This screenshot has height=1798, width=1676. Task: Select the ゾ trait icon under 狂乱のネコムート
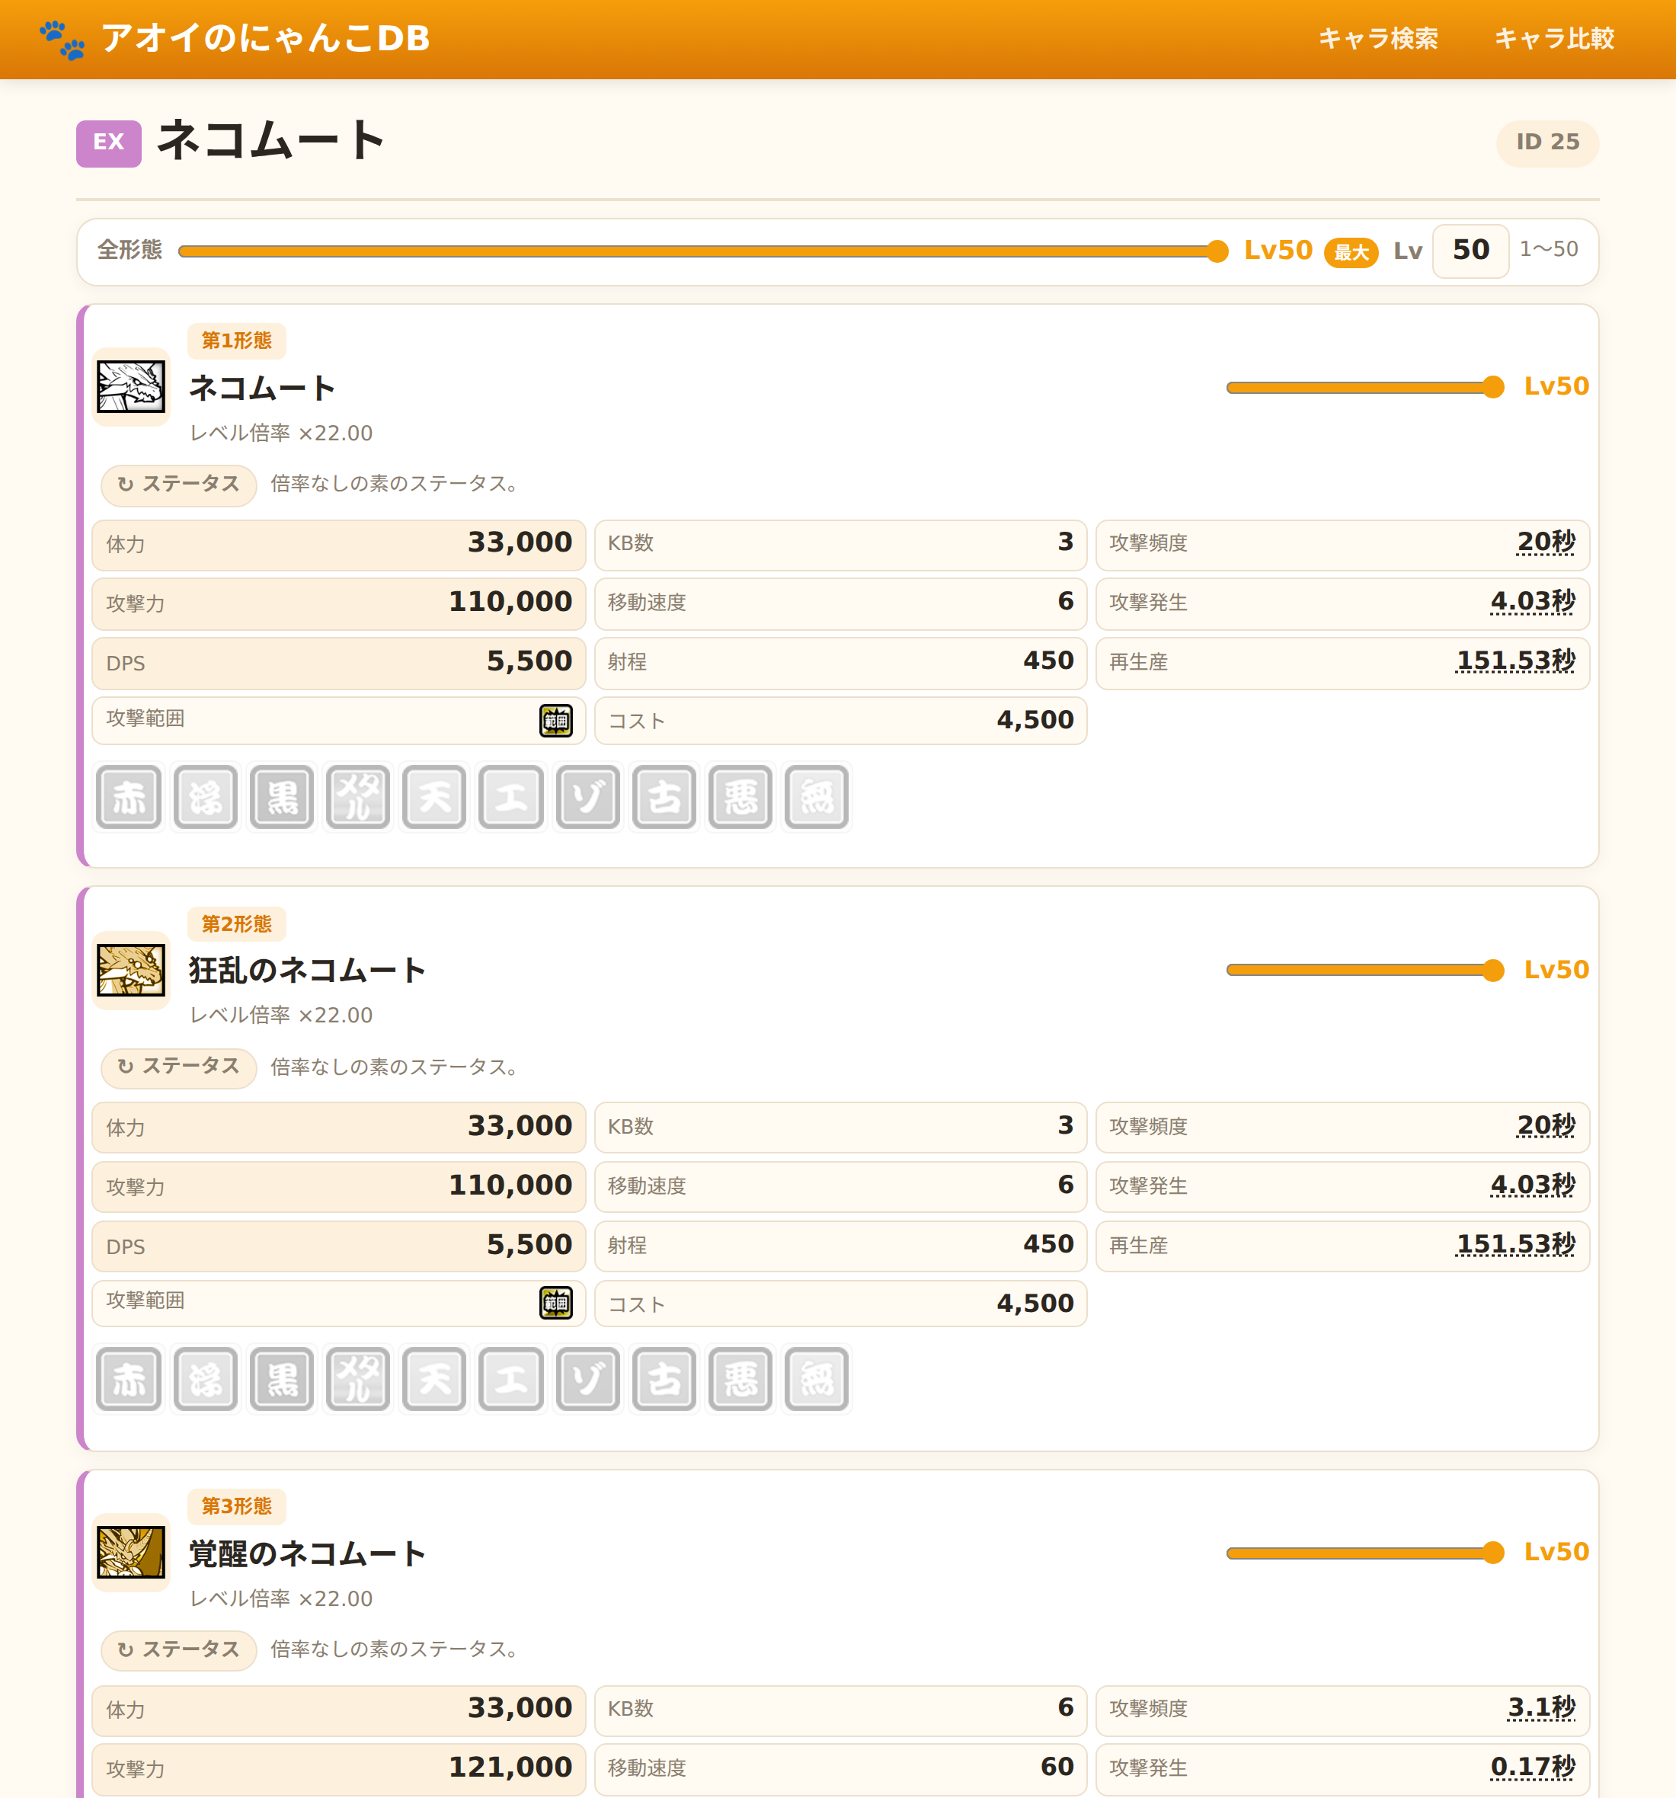pyautogui.click(x=588, y=1379)
